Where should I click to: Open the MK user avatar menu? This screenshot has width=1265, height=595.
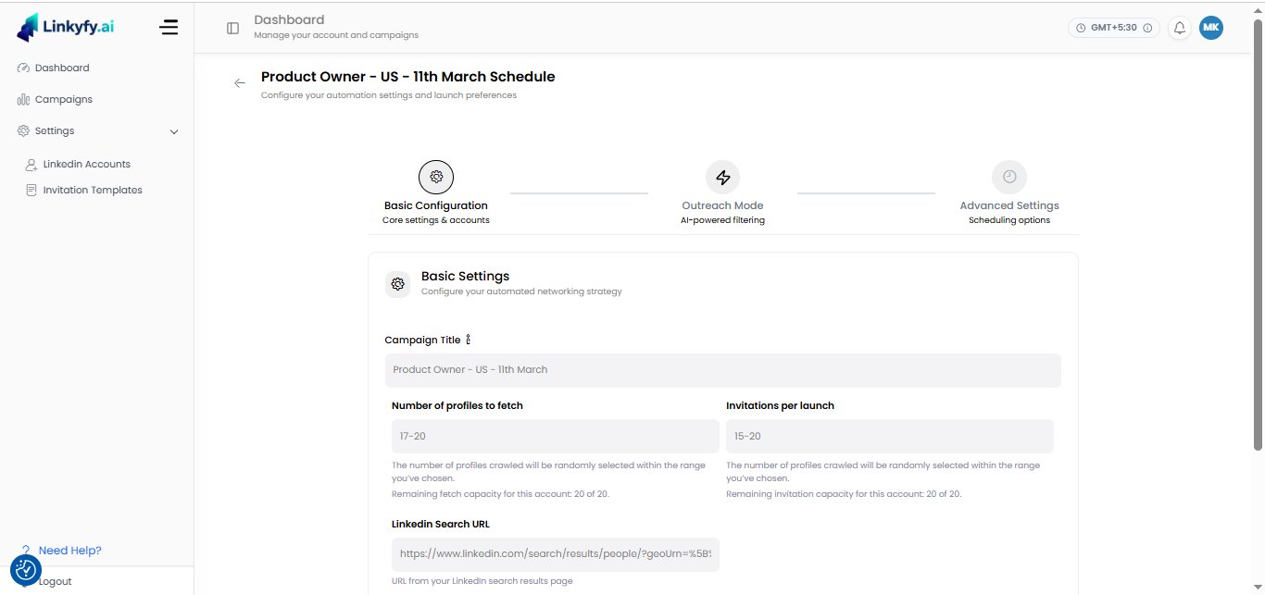[x=1210, y=28]
